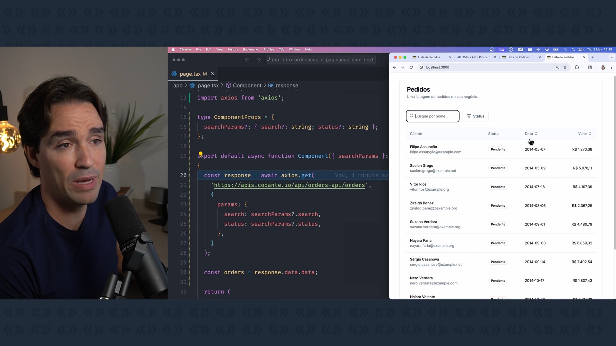
Task: Open the codante orders API link
Action: pyautogui.click(x=289, y=185)
